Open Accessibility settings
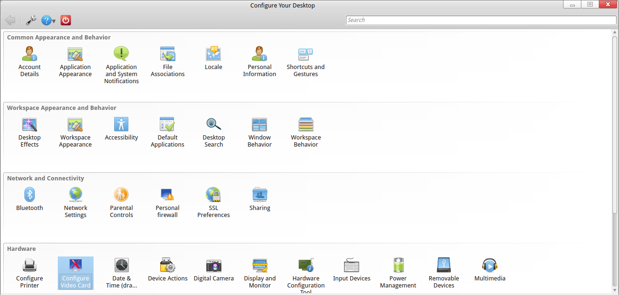The width and height of the screenshot is (619, 295). coord(121,129)
